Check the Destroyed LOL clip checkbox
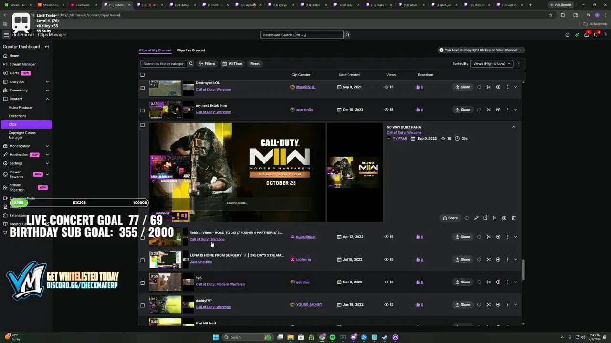Image resolution: width=611 pixels, height=343 pixels. (142, 88)
